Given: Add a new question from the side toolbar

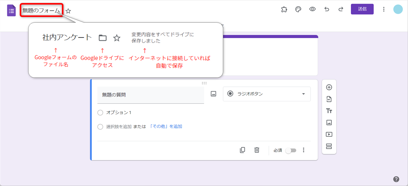Looking at the screenshot, I should click(x=329, y=87).
